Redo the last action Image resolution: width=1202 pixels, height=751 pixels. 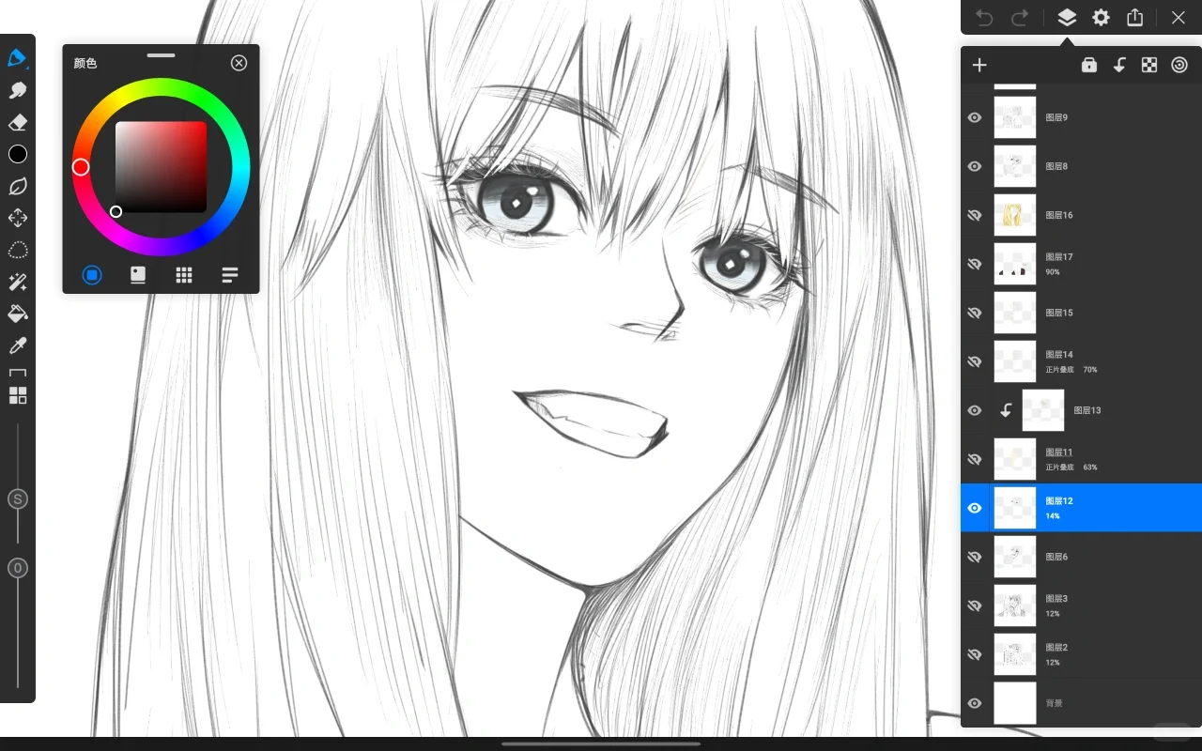point(1020,18)
